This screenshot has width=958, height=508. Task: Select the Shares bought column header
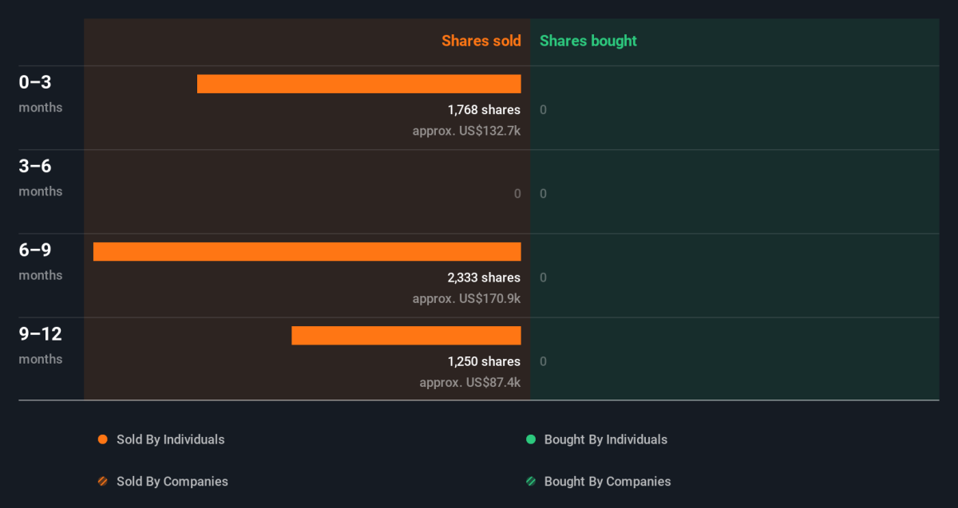coord(588,41)
